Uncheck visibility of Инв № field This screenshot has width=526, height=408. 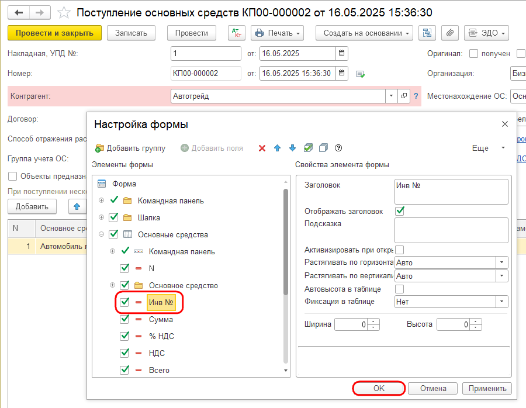coord(124,302)
